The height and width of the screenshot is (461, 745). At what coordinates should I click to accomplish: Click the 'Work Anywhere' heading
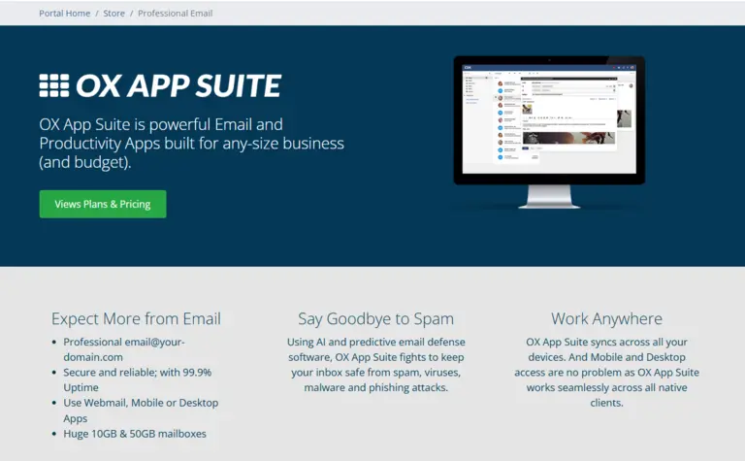click(606, 318)
